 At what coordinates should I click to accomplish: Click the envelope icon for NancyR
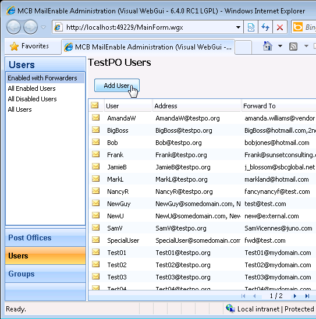point(95,191)
